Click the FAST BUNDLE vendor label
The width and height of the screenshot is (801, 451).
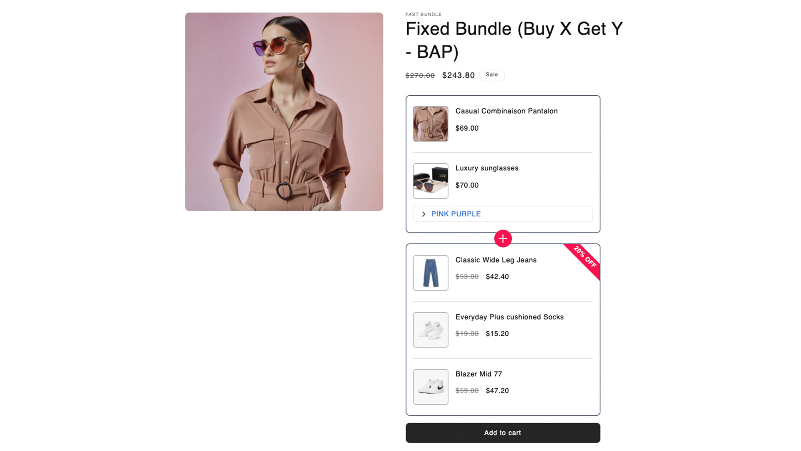tap(423, 14)
